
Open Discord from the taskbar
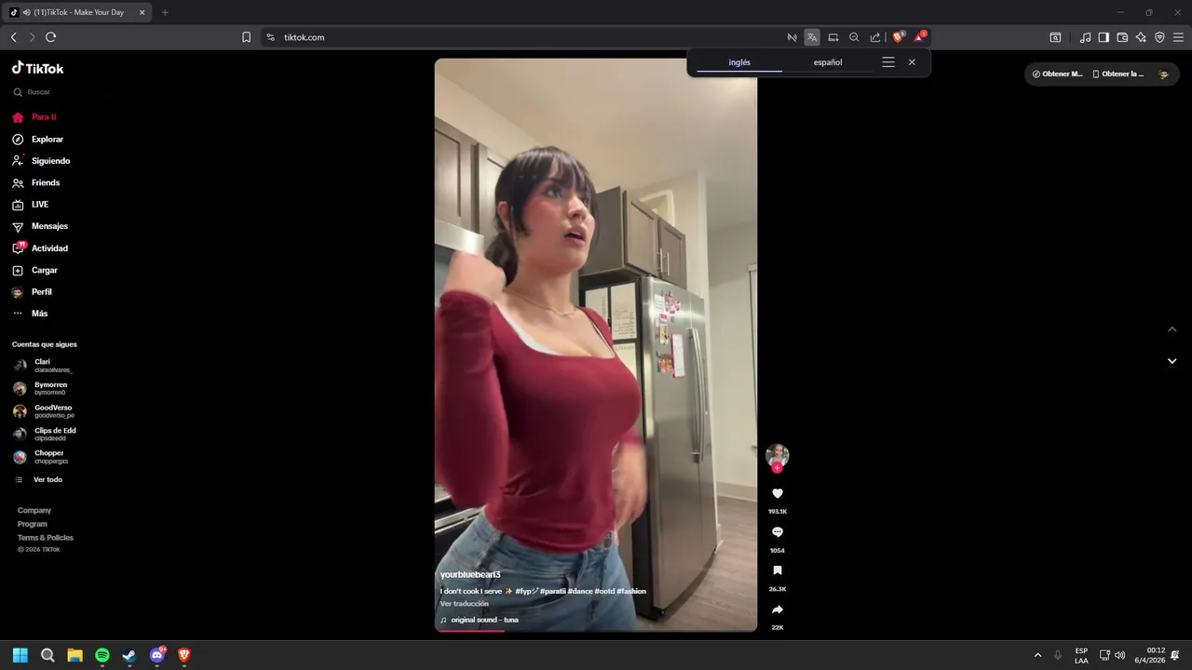(157, 655)
